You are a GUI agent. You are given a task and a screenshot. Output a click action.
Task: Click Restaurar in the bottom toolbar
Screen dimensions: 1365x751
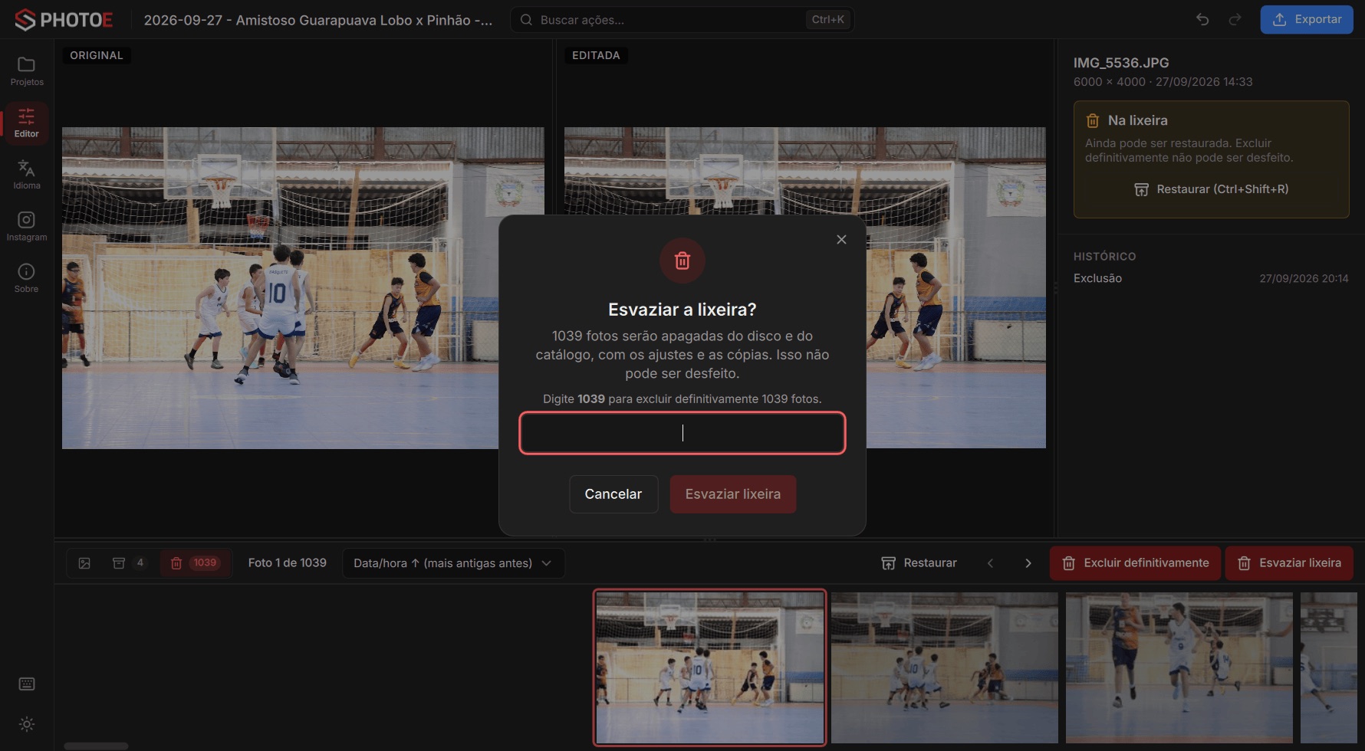click(x=919, y=563)
